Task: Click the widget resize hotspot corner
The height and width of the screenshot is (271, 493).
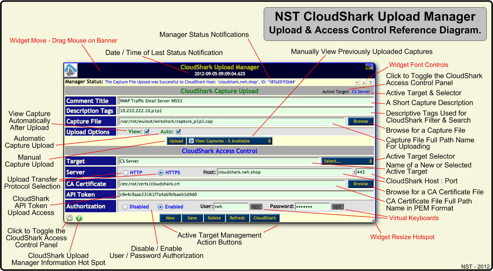Action: click(373, 221)
